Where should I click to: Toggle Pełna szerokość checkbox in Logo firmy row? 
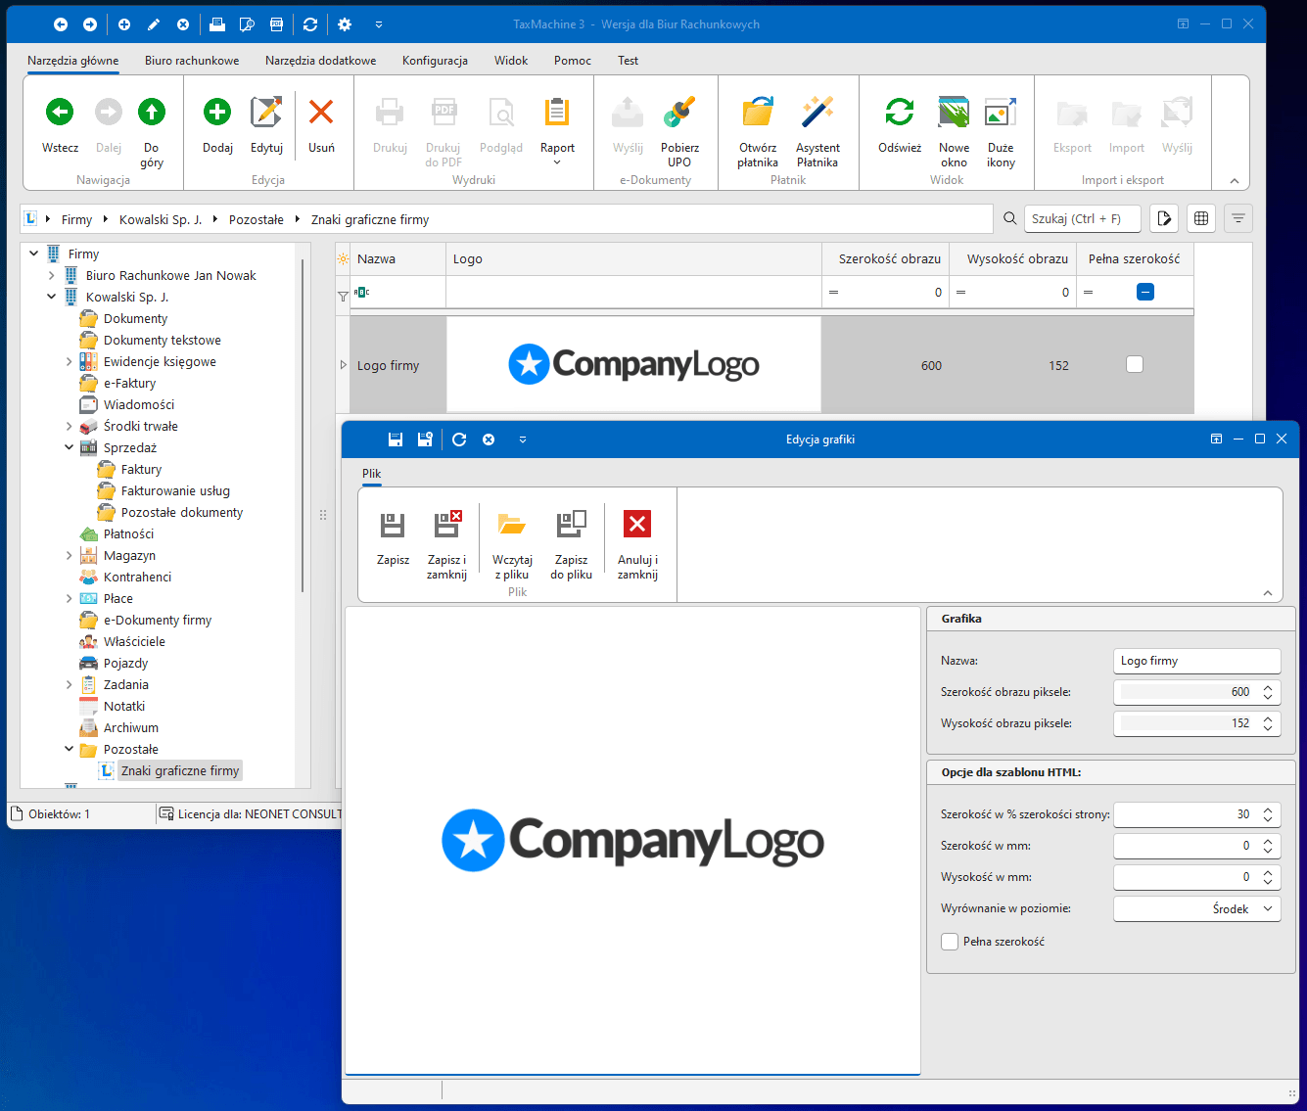pos(1135,365)
